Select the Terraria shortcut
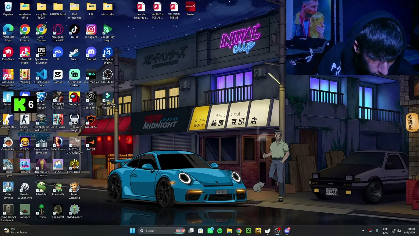Screen dimensions: 419x236 41,211
